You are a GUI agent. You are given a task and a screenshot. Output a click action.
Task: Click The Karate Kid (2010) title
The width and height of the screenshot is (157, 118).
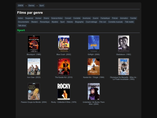point(64,77)
